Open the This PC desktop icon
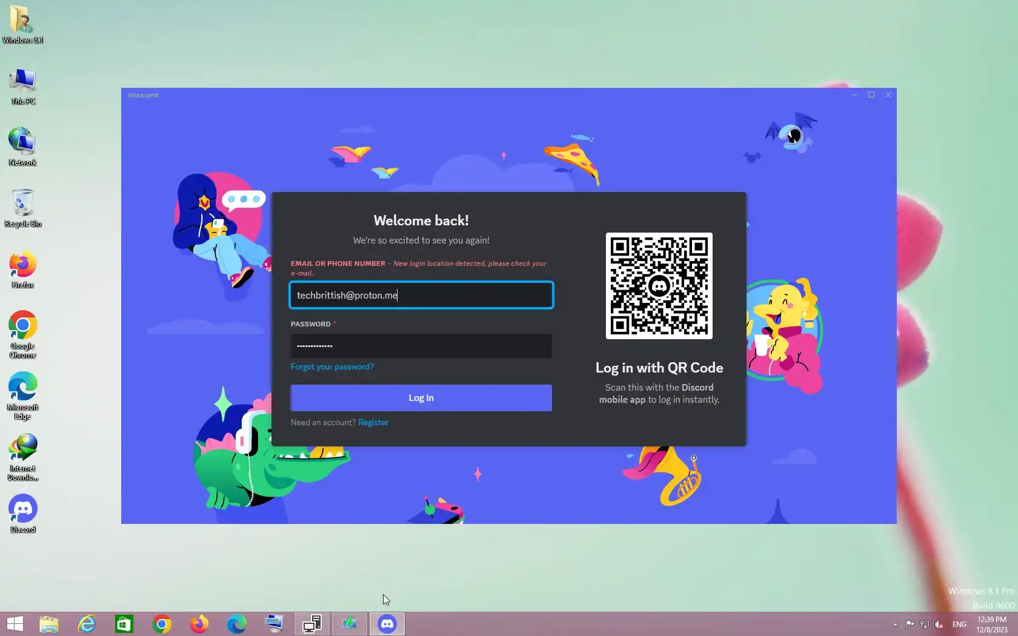 coord(22,86)
